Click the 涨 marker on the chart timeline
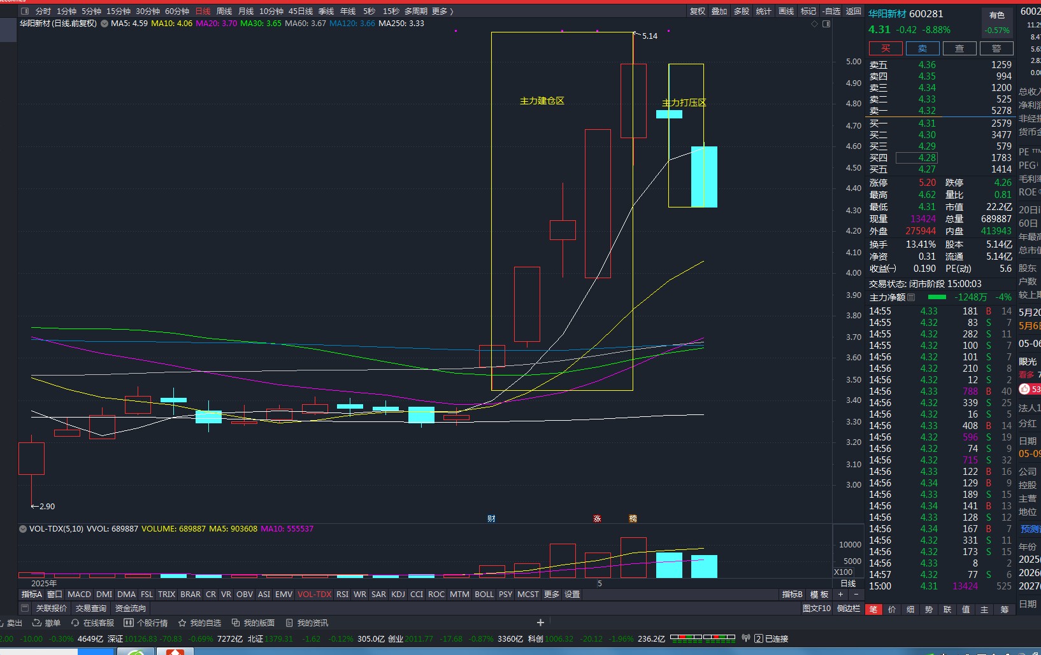1041x655 pixels. coord(597,519)
